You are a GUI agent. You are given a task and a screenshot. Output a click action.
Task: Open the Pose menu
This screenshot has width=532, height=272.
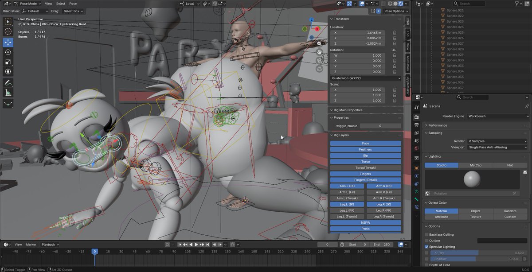[x=73, y=4]
